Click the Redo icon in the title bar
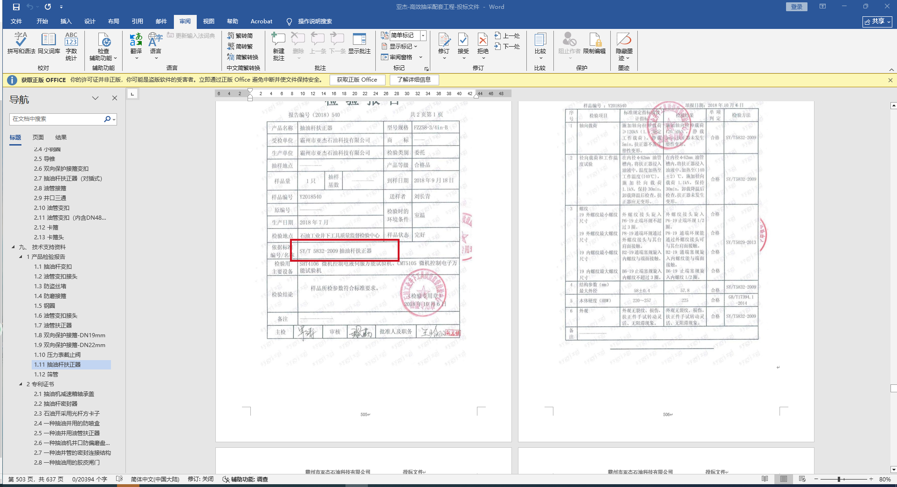 coord(48,7)
